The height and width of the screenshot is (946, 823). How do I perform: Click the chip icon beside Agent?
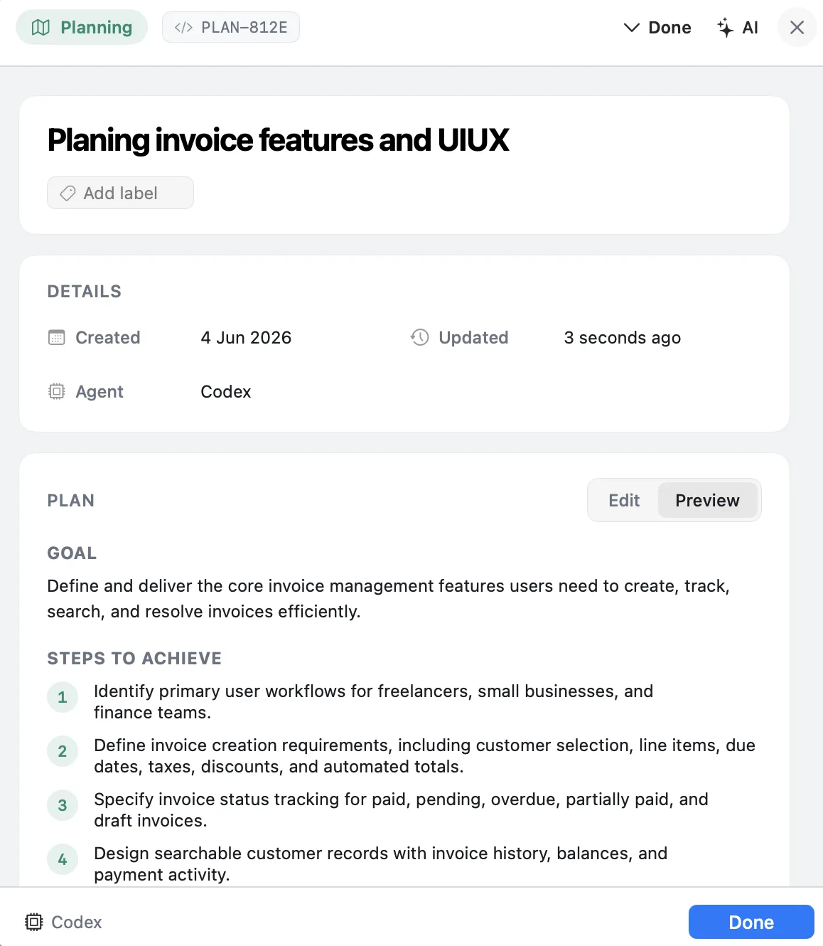(56, 391)
